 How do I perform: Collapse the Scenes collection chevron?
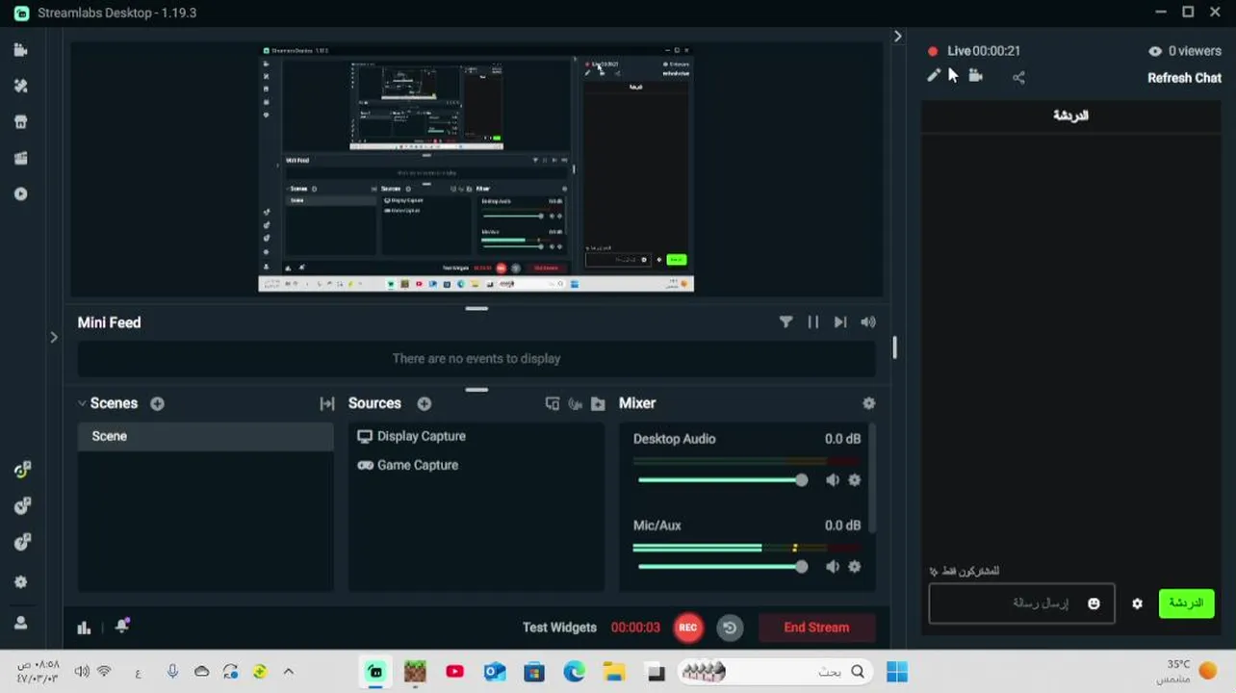[x=82, y=403]
